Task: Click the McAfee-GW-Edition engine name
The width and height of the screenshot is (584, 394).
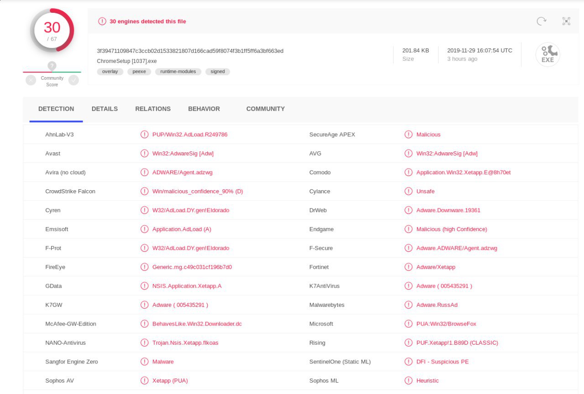Action: tap(71, 324)
